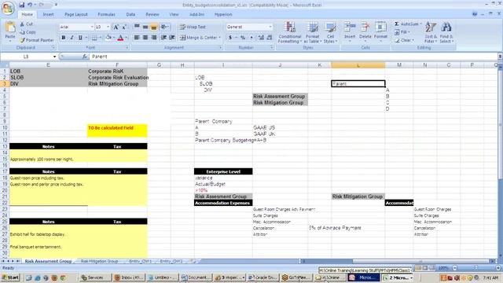Toggle bold formatting
Image resolution: width=503 pixels, height=283 pixels.
point(64,38)
